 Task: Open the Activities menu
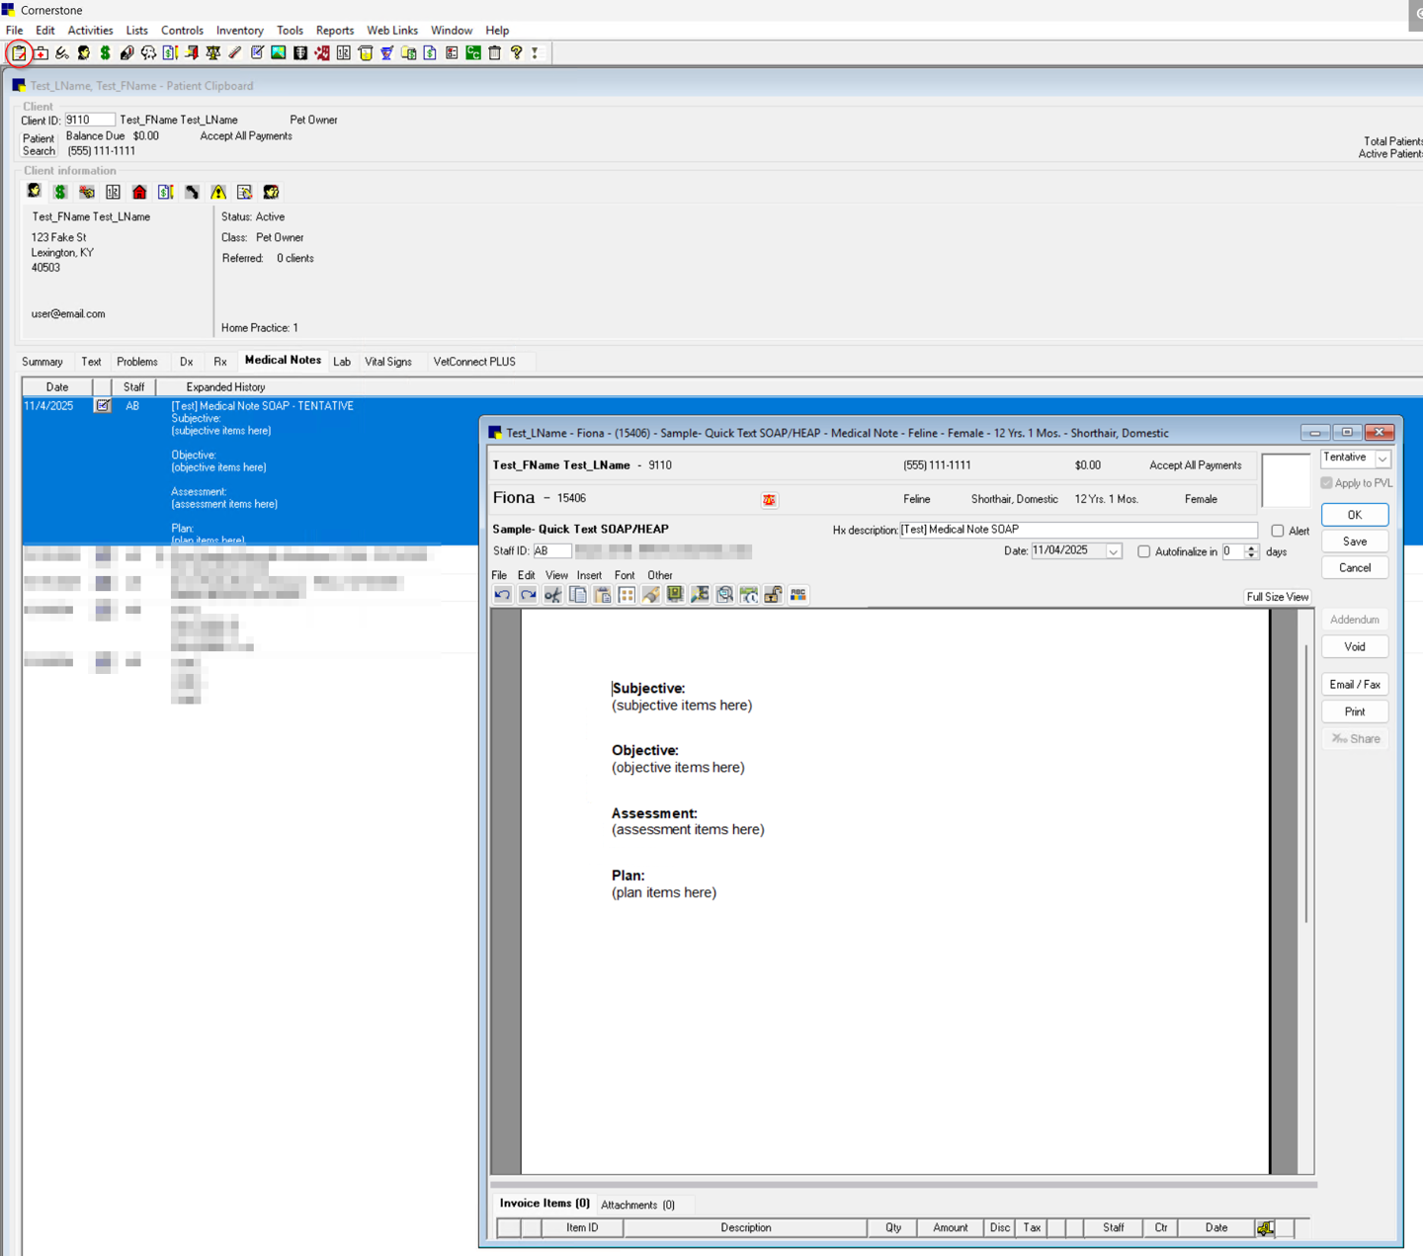[90, 31]
